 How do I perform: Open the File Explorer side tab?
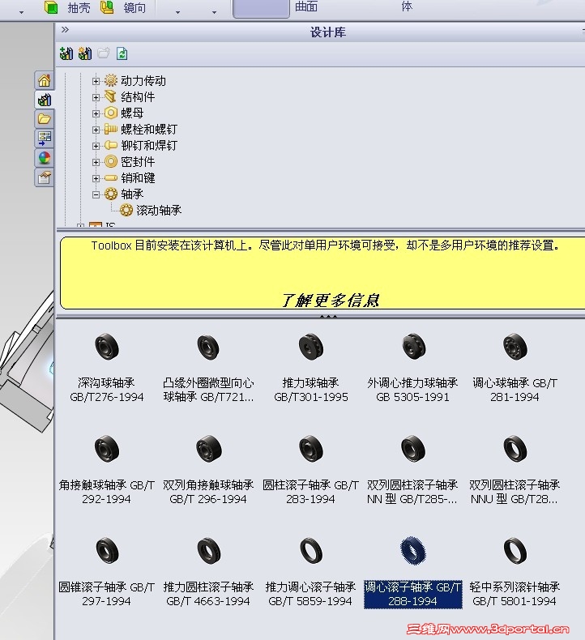click(x=44, y=119)
